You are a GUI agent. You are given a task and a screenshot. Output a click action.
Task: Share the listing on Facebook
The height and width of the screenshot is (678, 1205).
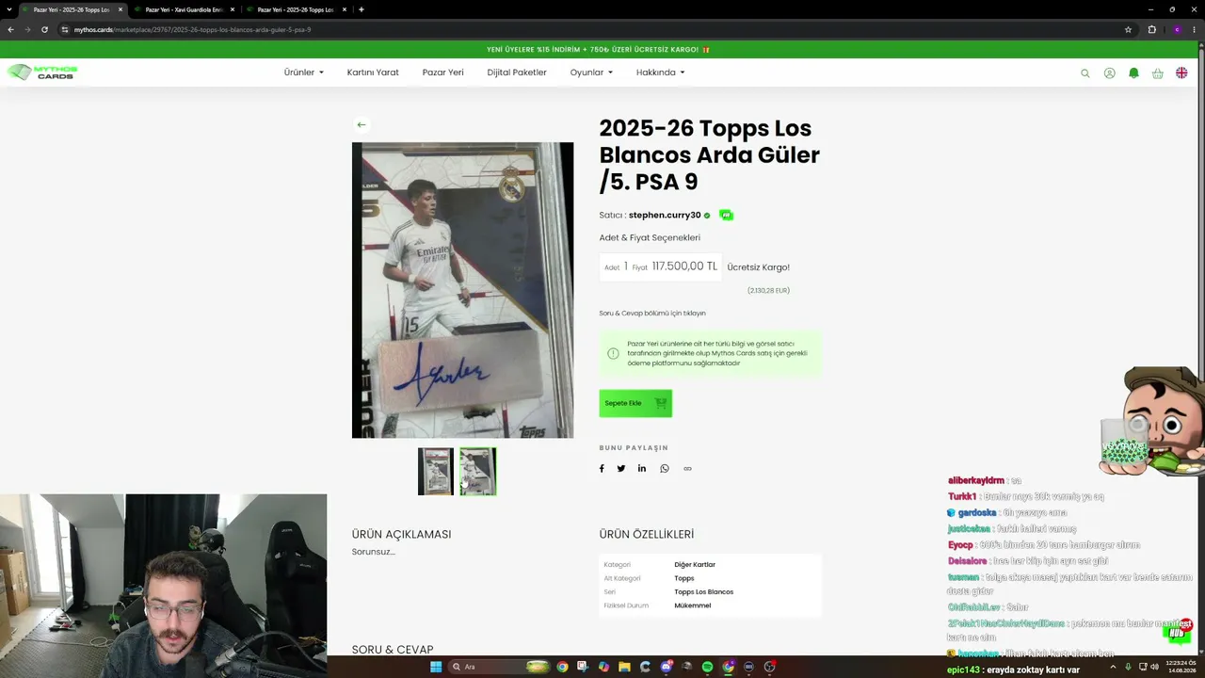point(602,469)
